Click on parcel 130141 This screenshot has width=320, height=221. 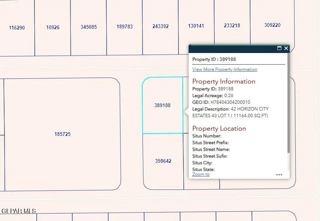click(196, 26)
